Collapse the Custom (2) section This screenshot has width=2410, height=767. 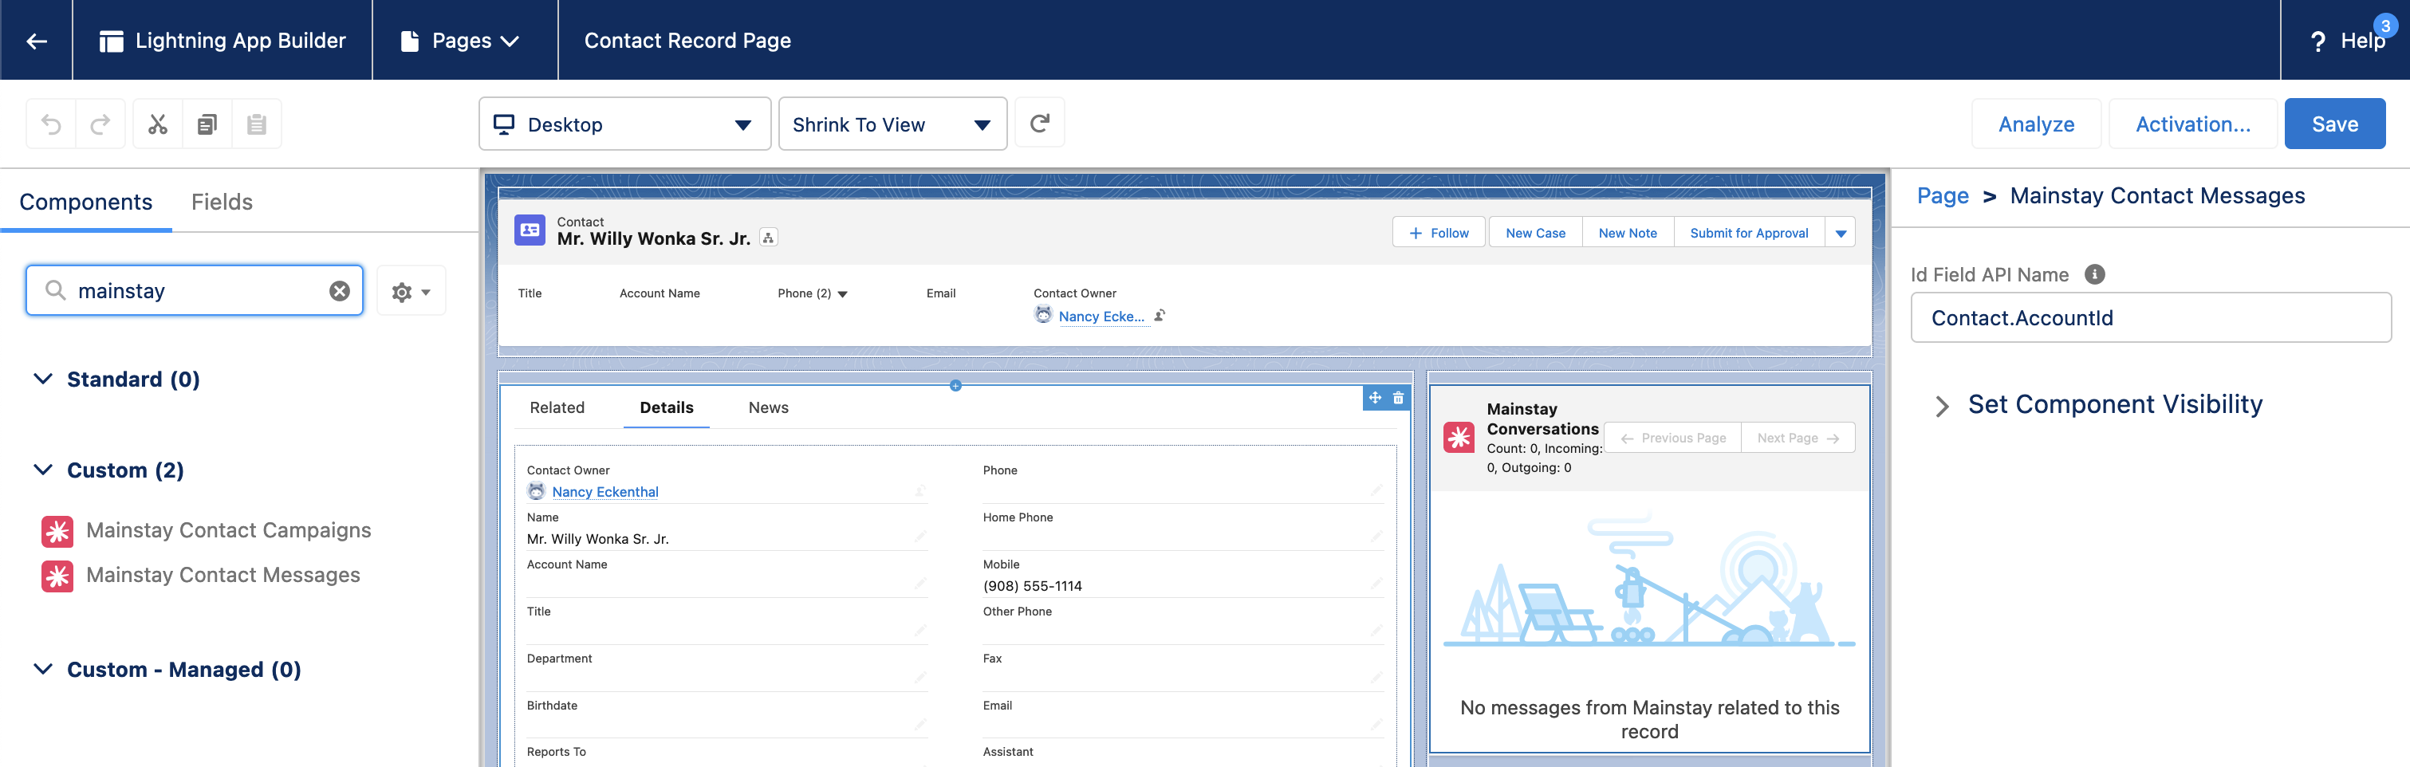(43, 470)
